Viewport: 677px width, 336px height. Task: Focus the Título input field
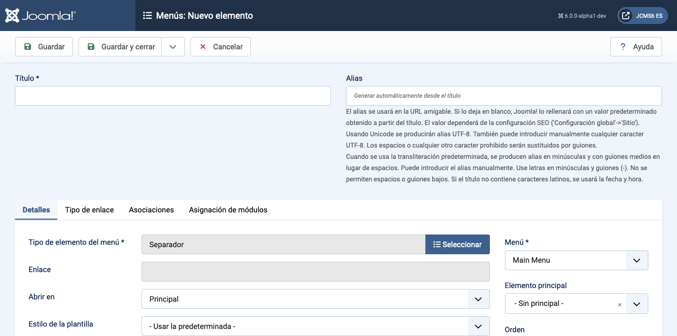point(173,96)
